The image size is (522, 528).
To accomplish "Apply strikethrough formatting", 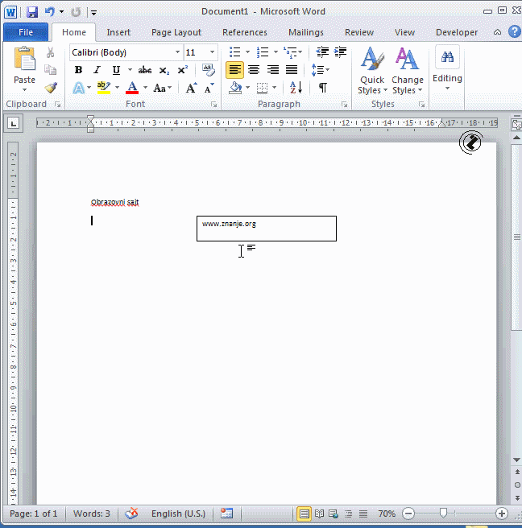I will tap(144, 70).
